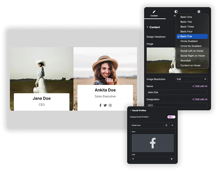Switch to the Style half-circle tab icon
The height and width of the screenshot is (171, 220).
point(176,12)
